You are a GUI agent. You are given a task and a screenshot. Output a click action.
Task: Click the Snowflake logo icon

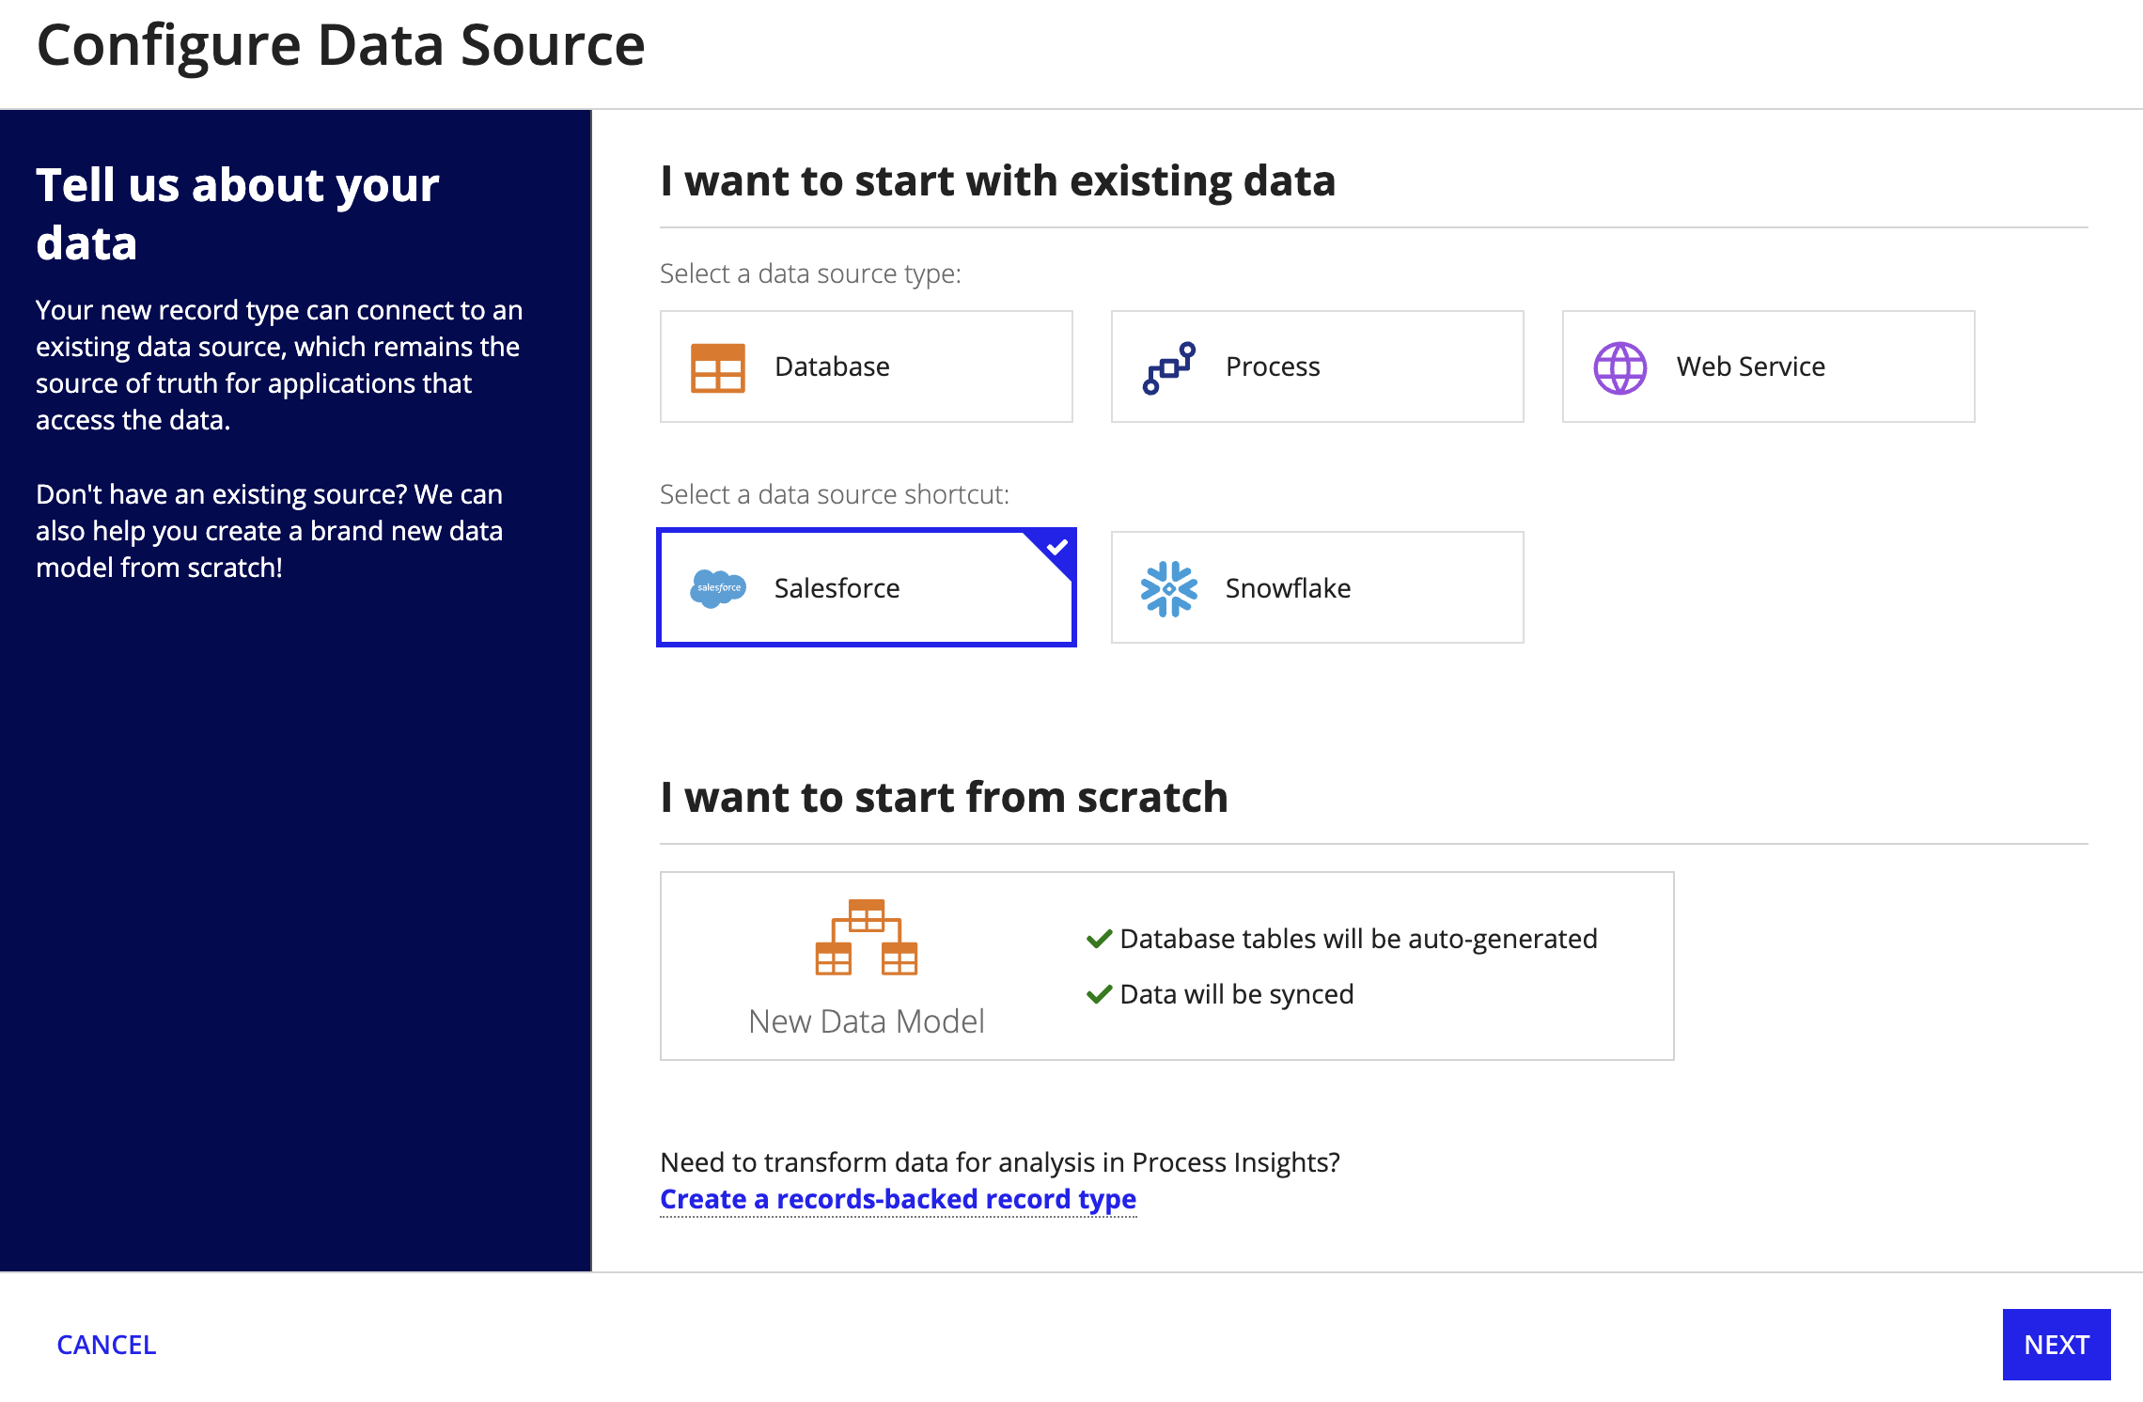(1169, 588)
